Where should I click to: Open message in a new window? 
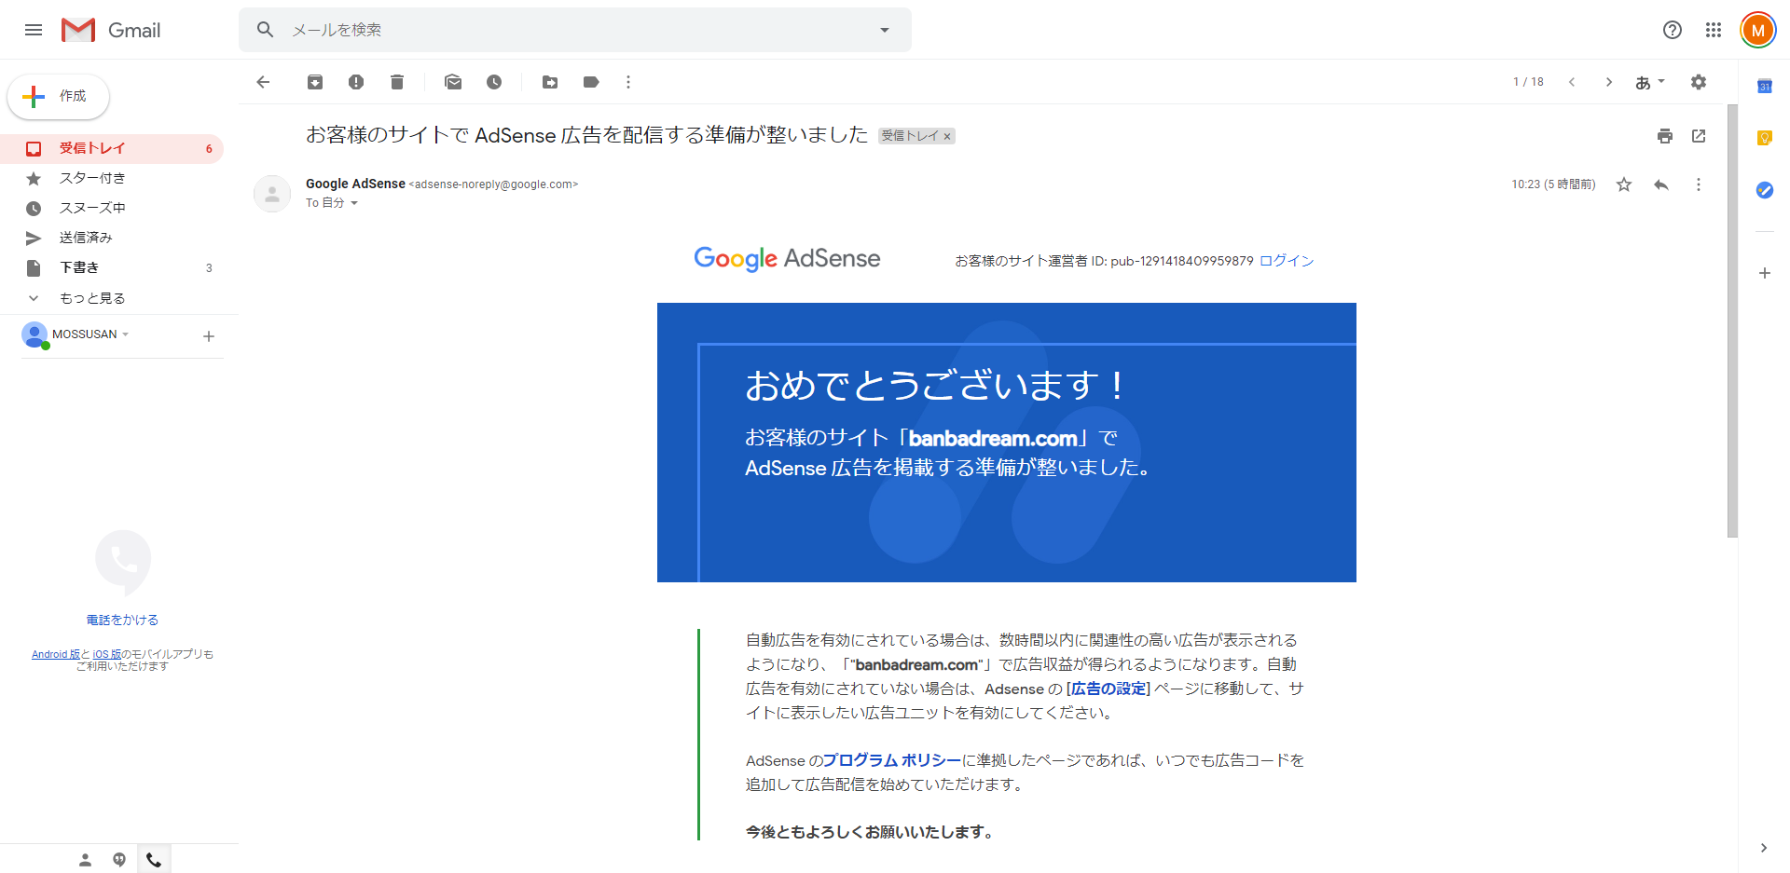[x=1699, y=136]
